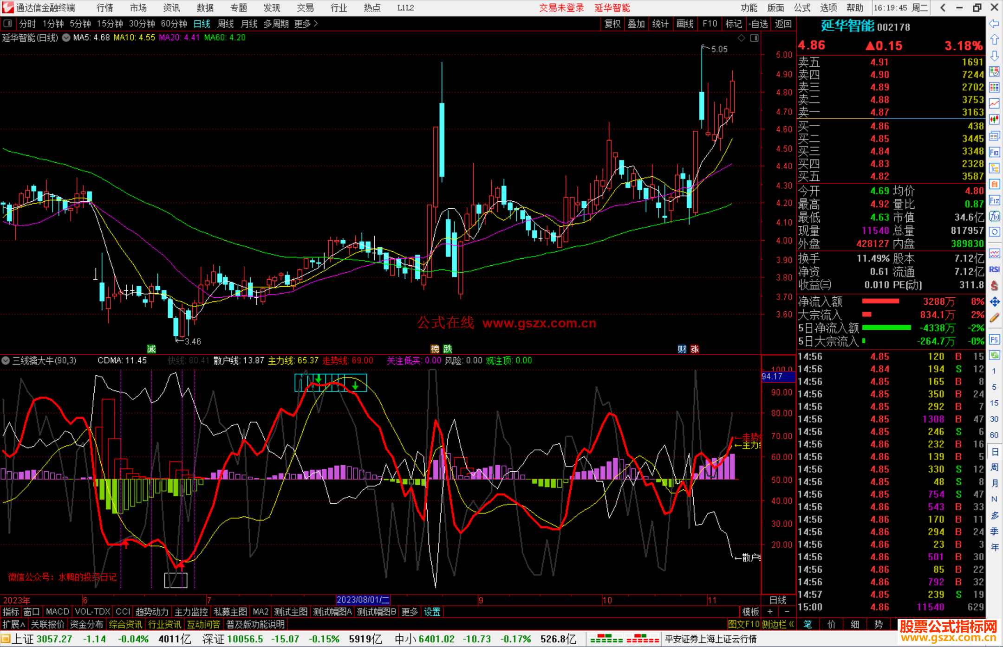This screenshot has height=647, width=1003.
Task: Select the pencil drawing tool icon
Action: point(994,318)
